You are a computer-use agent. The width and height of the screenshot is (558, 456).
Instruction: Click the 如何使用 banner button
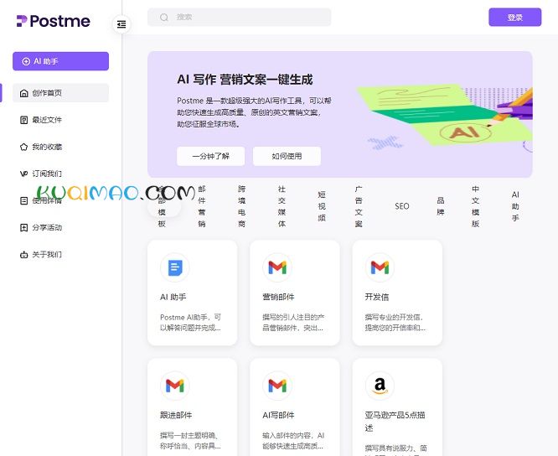point(287,156)
